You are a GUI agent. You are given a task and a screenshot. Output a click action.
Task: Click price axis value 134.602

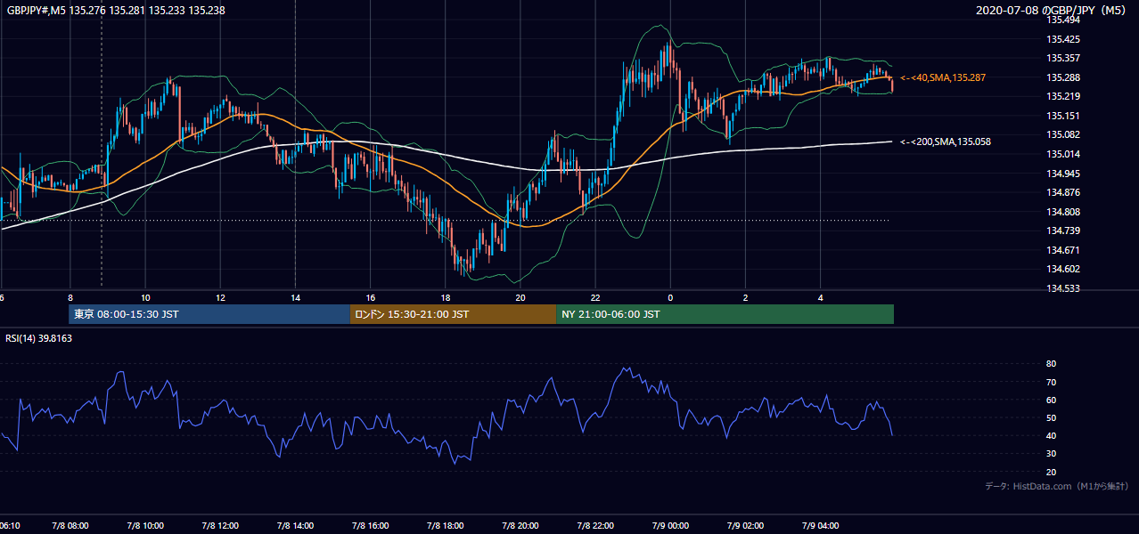coord(1063,269)
